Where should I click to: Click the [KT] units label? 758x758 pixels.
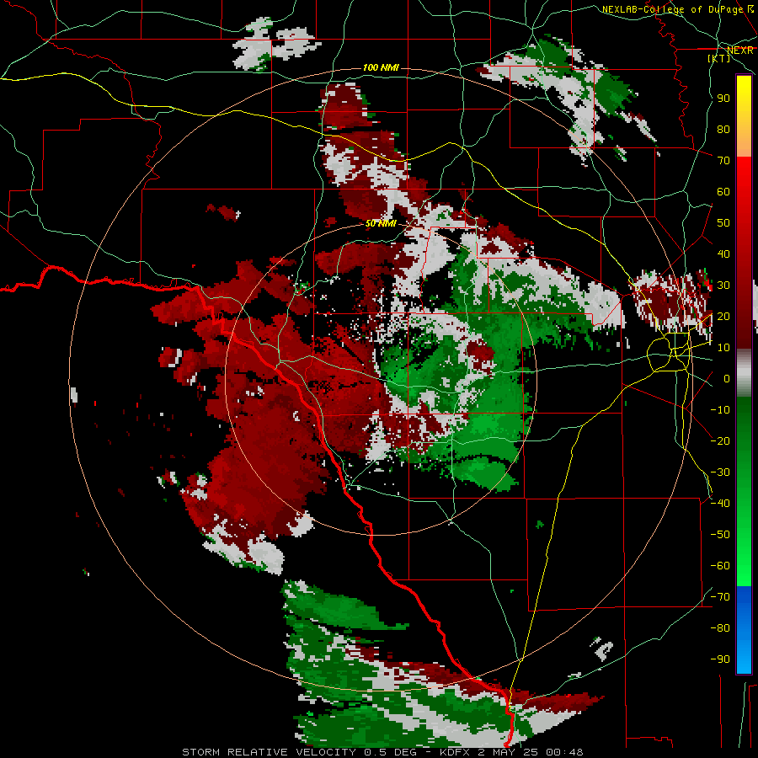(x=719, y=58)
